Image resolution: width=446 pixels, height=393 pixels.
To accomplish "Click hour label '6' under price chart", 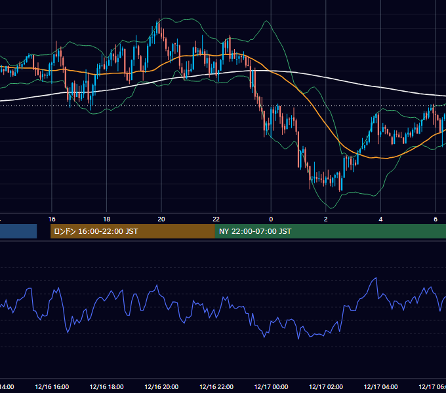I will 436,219.
